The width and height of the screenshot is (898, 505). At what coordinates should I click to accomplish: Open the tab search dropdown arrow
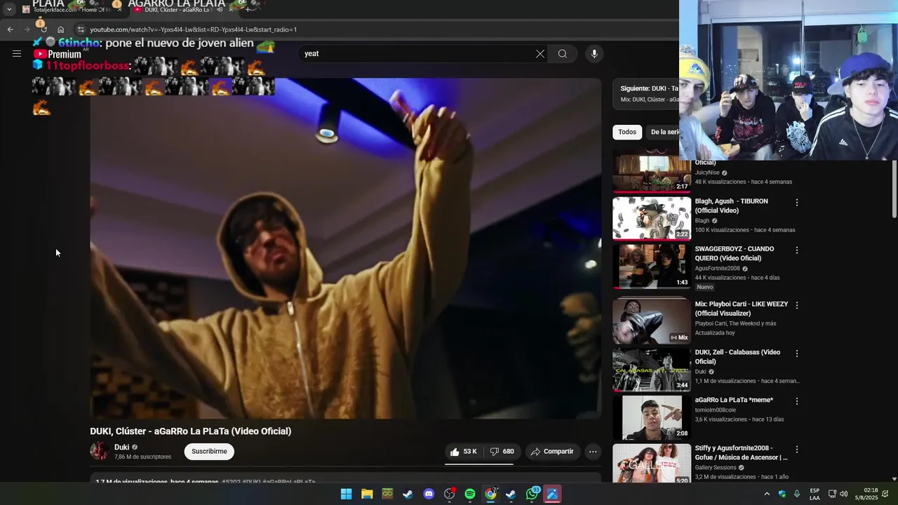[9, 10]
